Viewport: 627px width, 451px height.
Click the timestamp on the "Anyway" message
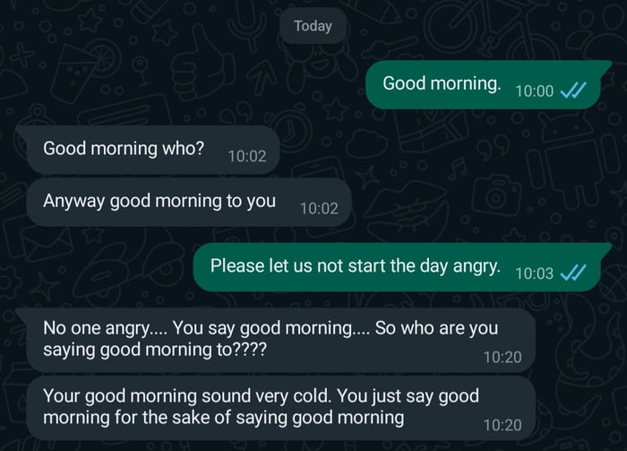(319, 208)
